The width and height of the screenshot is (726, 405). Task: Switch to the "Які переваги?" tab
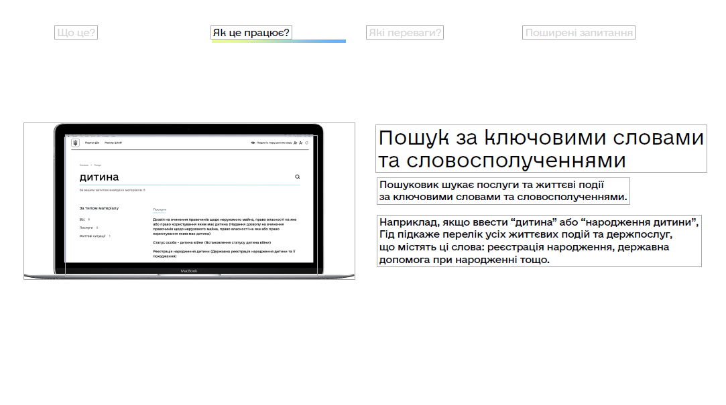[405, 33]
